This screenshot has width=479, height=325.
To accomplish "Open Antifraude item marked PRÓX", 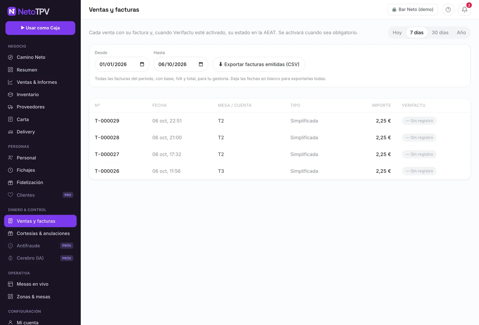I will (40, 246).
